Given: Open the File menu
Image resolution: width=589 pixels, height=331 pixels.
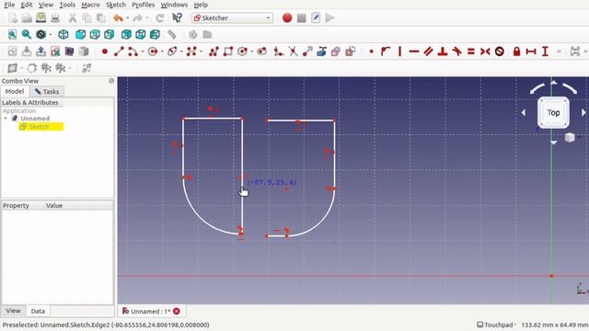Looking at the screenshot, I should coord(9,5).
